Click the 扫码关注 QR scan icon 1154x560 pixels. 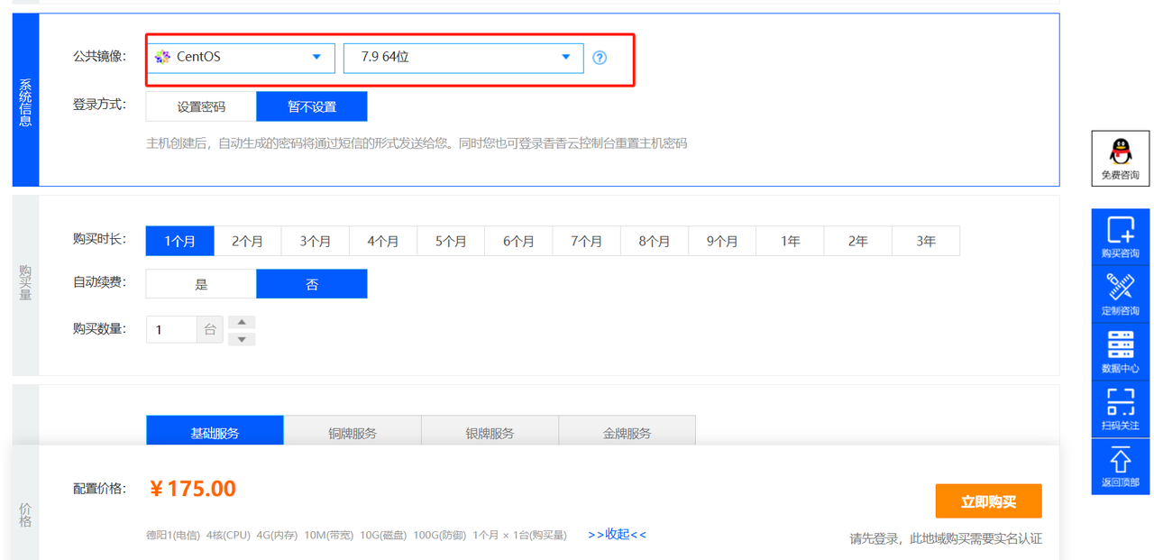coord(1120,403)
